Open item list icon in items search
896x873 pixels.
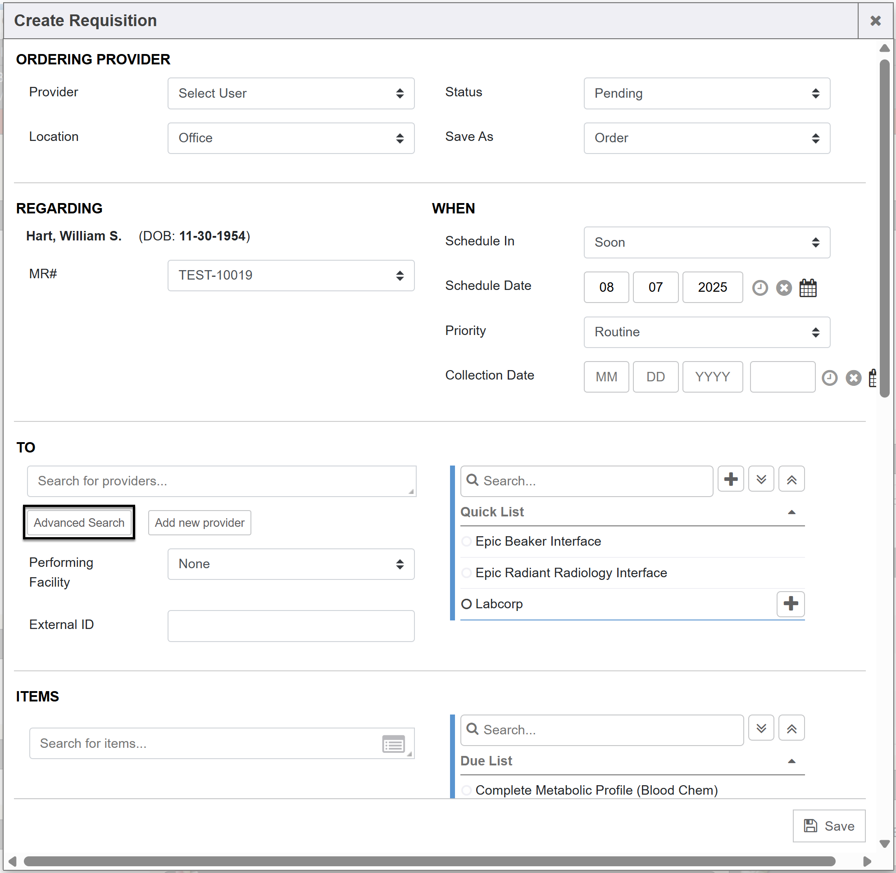click(x=393, y=744)
